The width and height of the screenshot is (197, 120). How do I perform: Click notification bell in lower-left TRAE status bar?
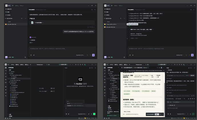96,118
